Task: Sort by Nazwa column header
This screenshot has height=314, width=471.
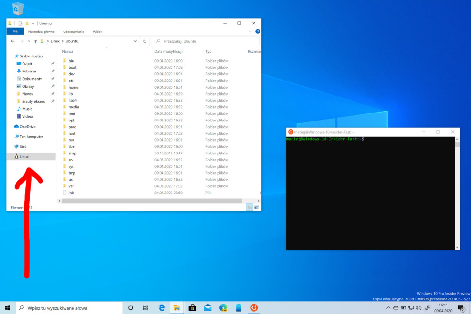Action: [67, 51]
